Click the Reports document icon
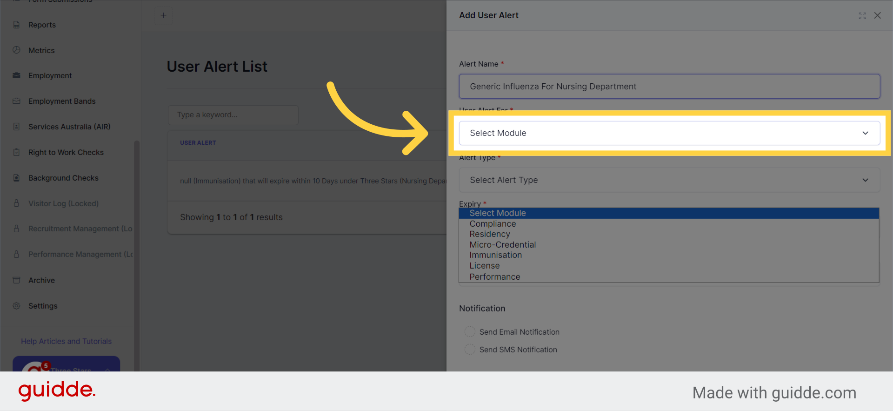The width and height of the screenshot is (893, 411). coord(16,25)
